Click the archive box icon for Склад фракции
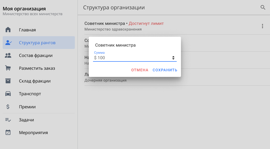The image size is (270, 149). coord(8,81)
